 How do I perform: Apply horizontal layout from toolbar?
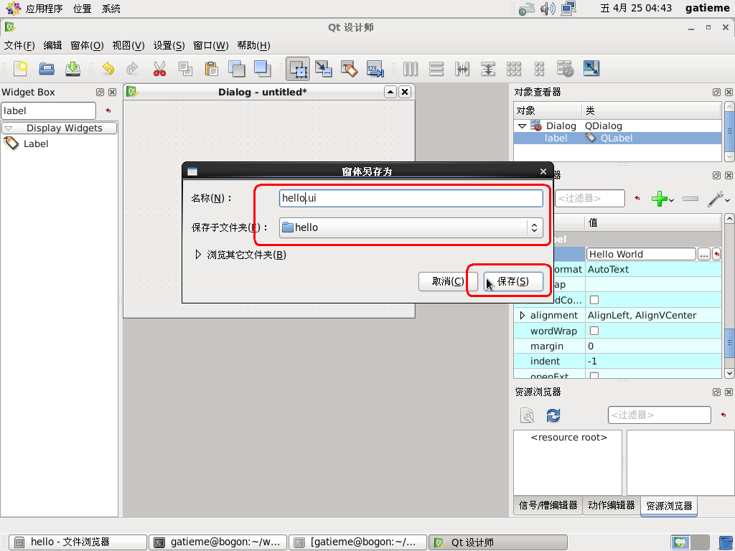(x=411, y=69)
